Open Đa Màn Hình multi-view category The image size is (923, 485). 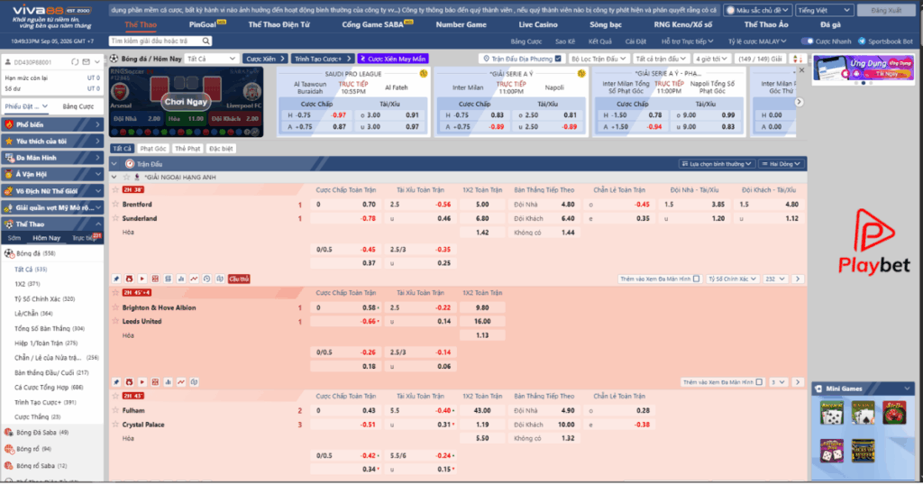[52, 158]
